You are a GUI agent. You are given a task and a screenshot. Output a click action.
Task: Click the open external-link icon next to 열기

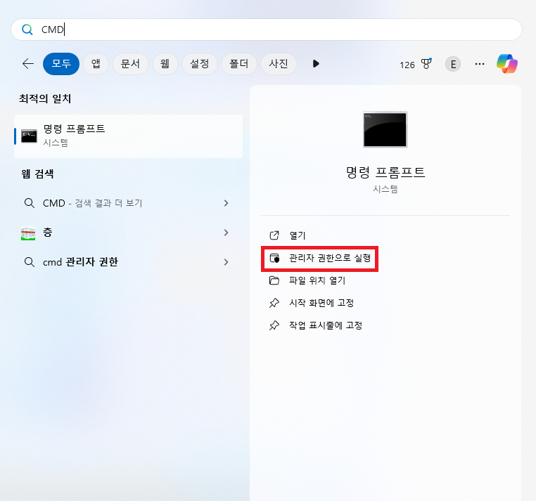click(274, 235)
